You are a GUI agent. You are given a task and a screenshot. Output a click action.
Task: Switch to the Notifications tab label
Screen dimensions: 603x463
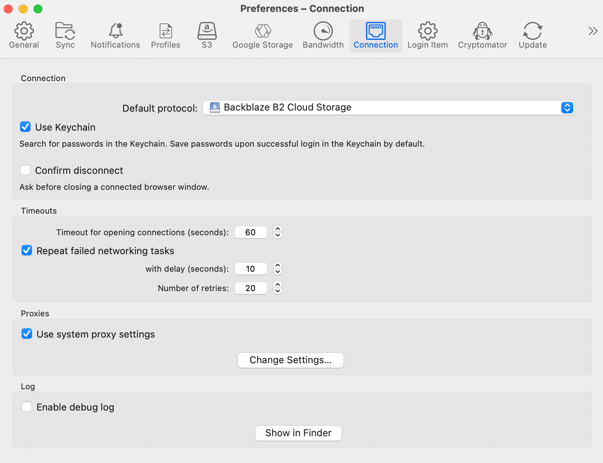116,45
